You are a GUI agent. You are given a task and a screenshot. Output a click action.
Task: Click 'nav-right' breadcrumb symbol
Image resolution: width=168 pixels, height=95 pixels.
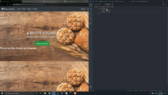coord(111,7)
